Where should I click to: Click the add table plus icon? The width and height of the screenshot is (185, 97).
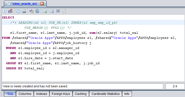pos(45,11)
